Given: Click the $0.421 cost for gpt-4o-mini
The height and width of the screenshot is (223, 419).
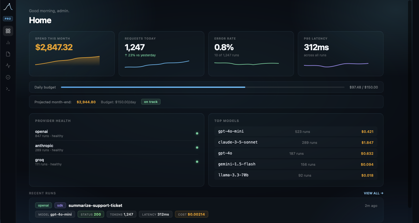Looking at the screenshot, I should coord(367,132).
